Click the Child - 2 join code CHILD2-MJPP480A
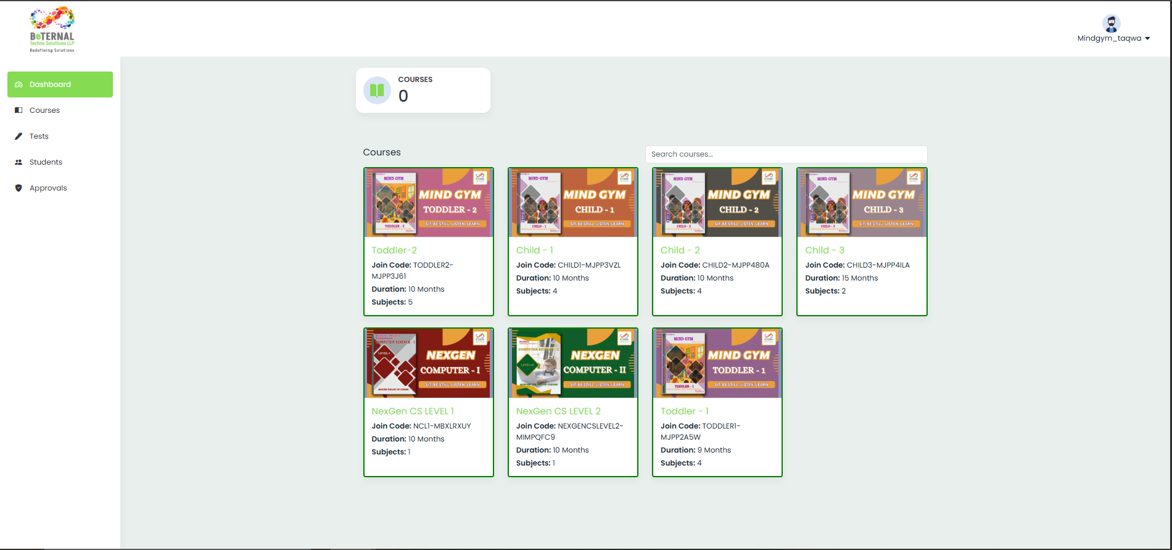The width and height of the screenshot is (1172, 550). click(x=736, y=265)
